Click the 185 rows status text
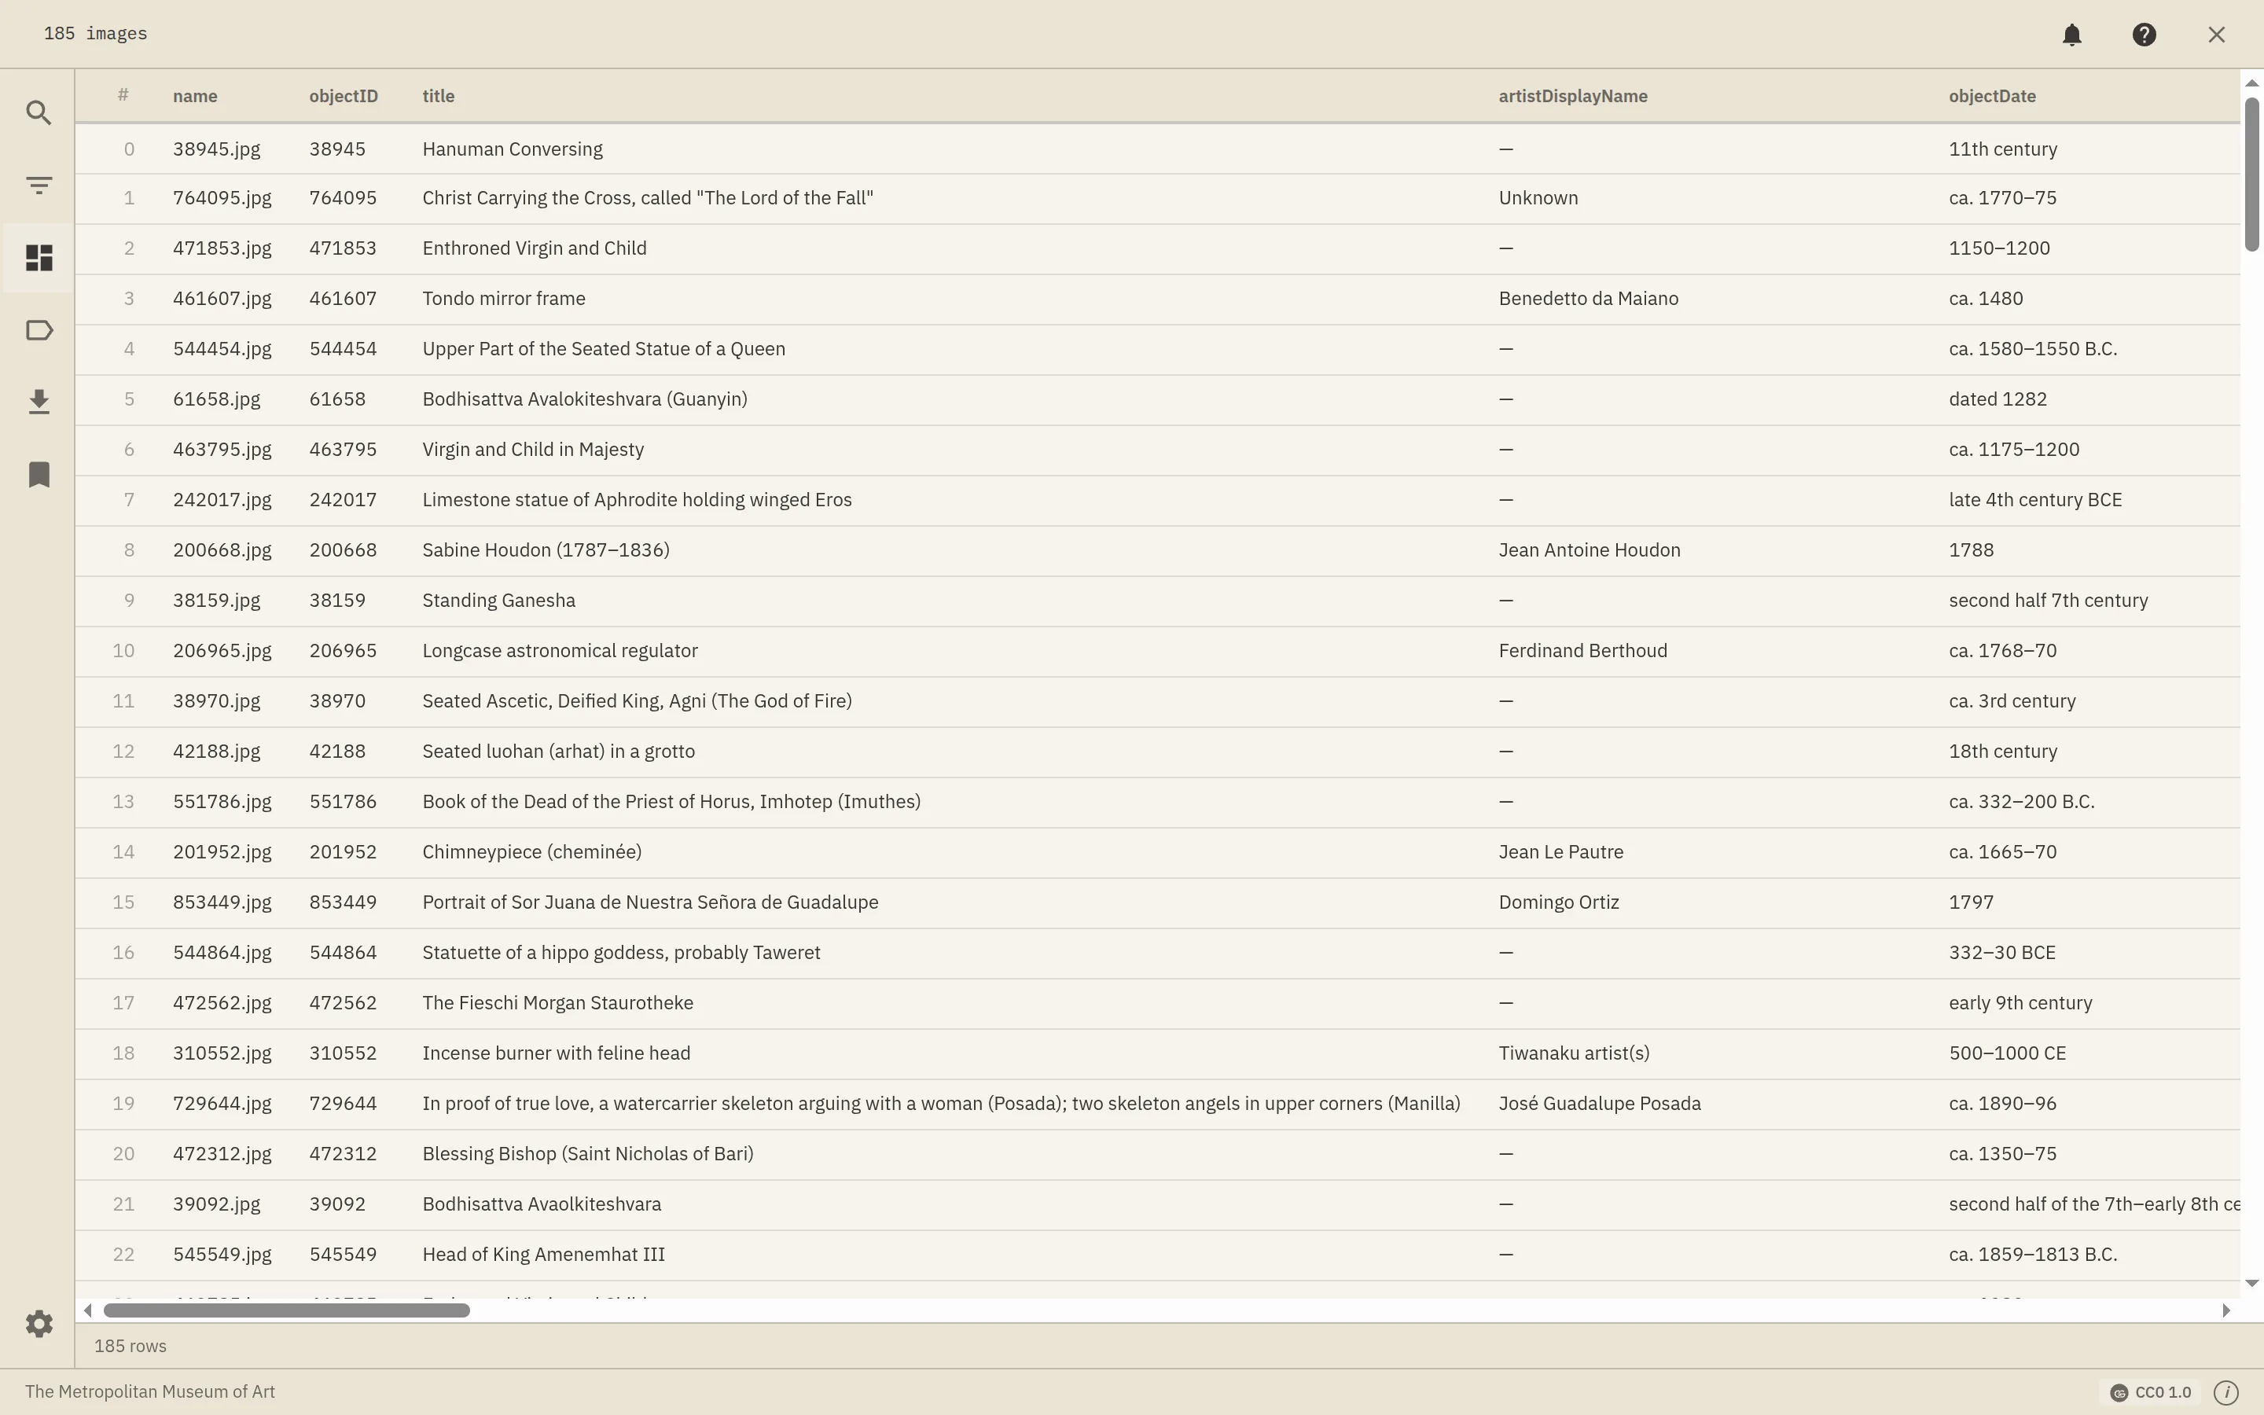The width and height of the screenshot is (2264, 1415). click(130, 1346)
